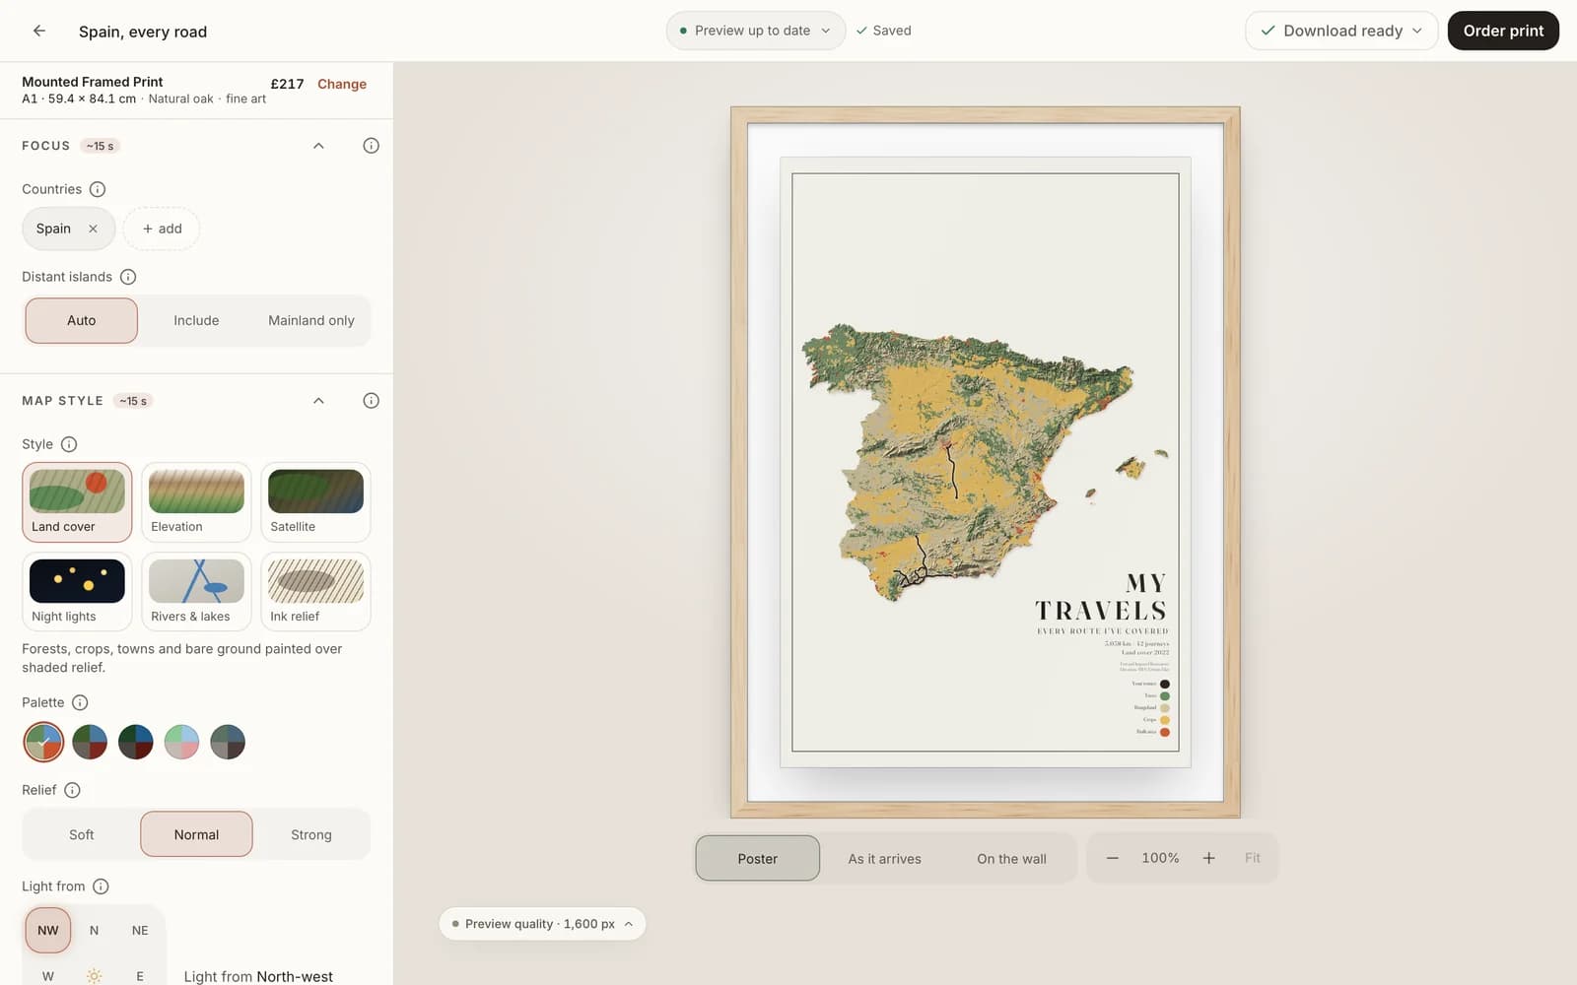Choose Land cover map style
The width and height of the screenshot is (1577, 985).
77,502
